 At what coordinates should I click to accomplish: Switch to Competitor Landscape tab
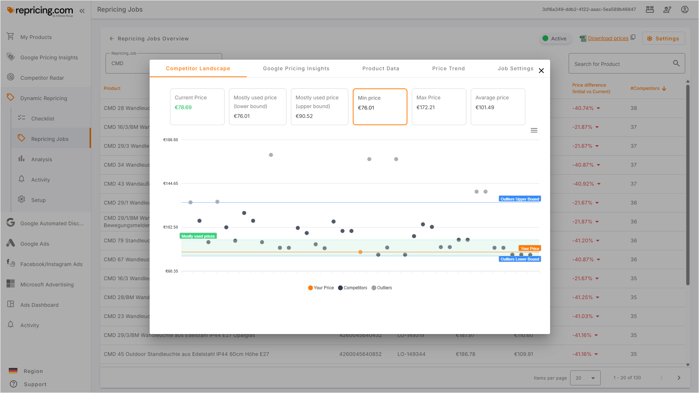click(x=198, y=68)
